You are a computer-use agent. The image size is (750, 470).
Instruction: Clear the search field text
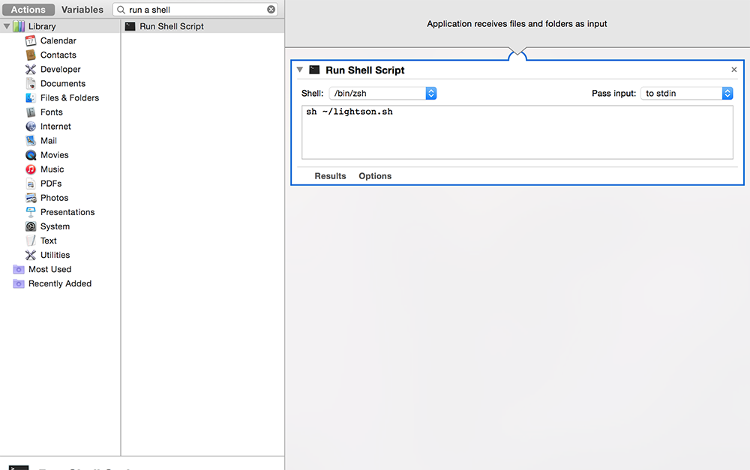point(271,10)
